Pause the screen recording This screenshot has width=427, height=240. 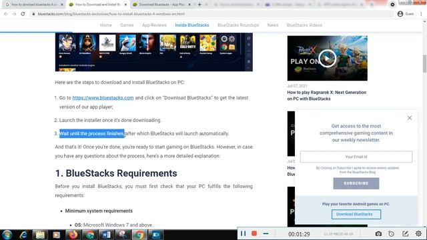[243, 233]
